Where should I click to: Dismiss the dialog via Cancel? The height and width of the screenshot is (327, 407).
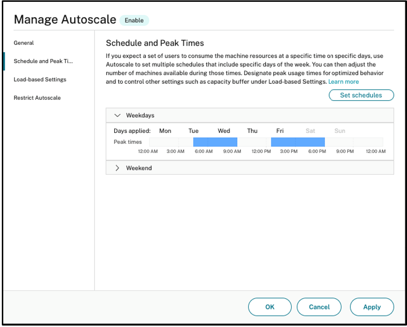(x=319, y=307)
